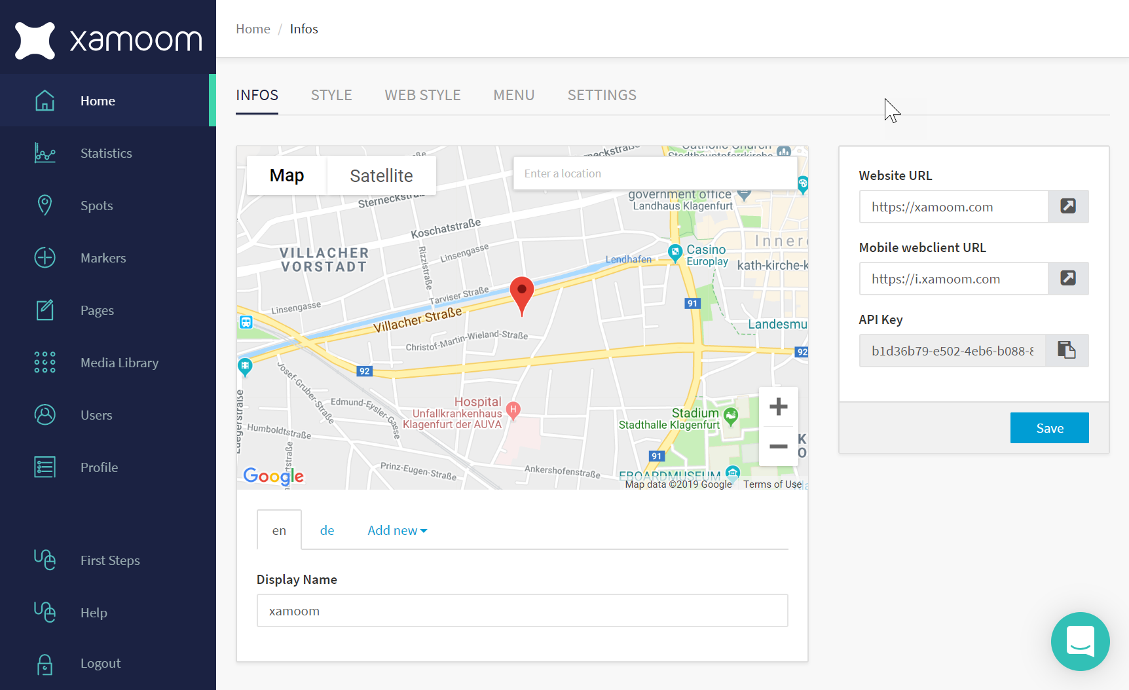Open Spots in the sidebar
The width and height of the screenshot is (1129, 690).
tap(96, 206)
